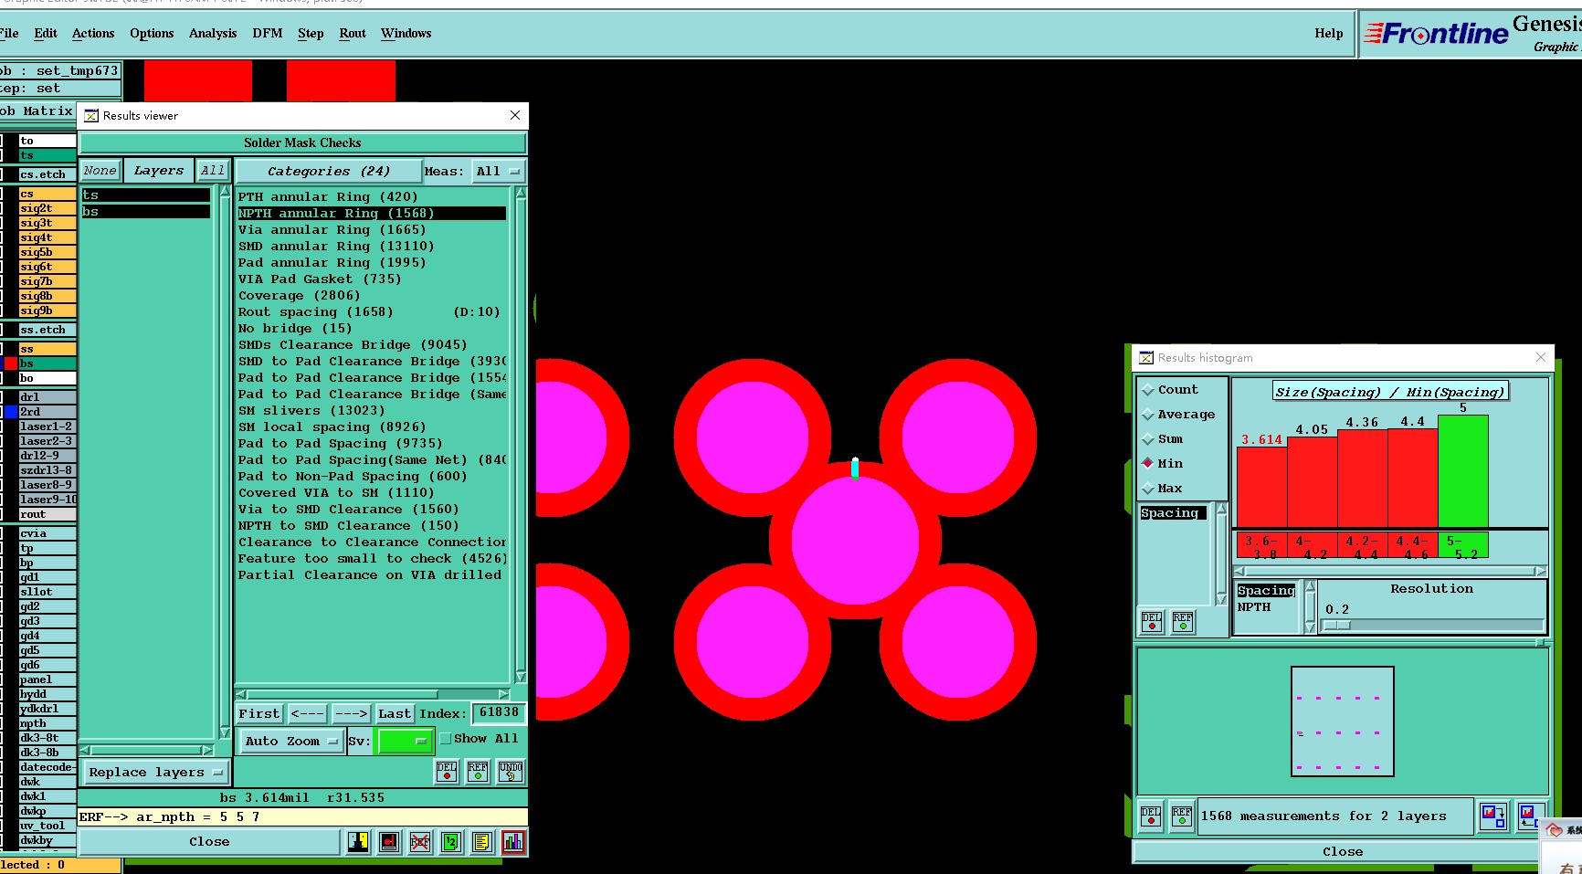Screen dimensions: 1582x874
Task: Go to next result with right arrow
Action: tap(351, 714)
